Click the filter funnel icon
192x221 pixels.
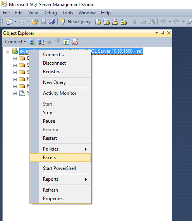(x=58, y=42)
